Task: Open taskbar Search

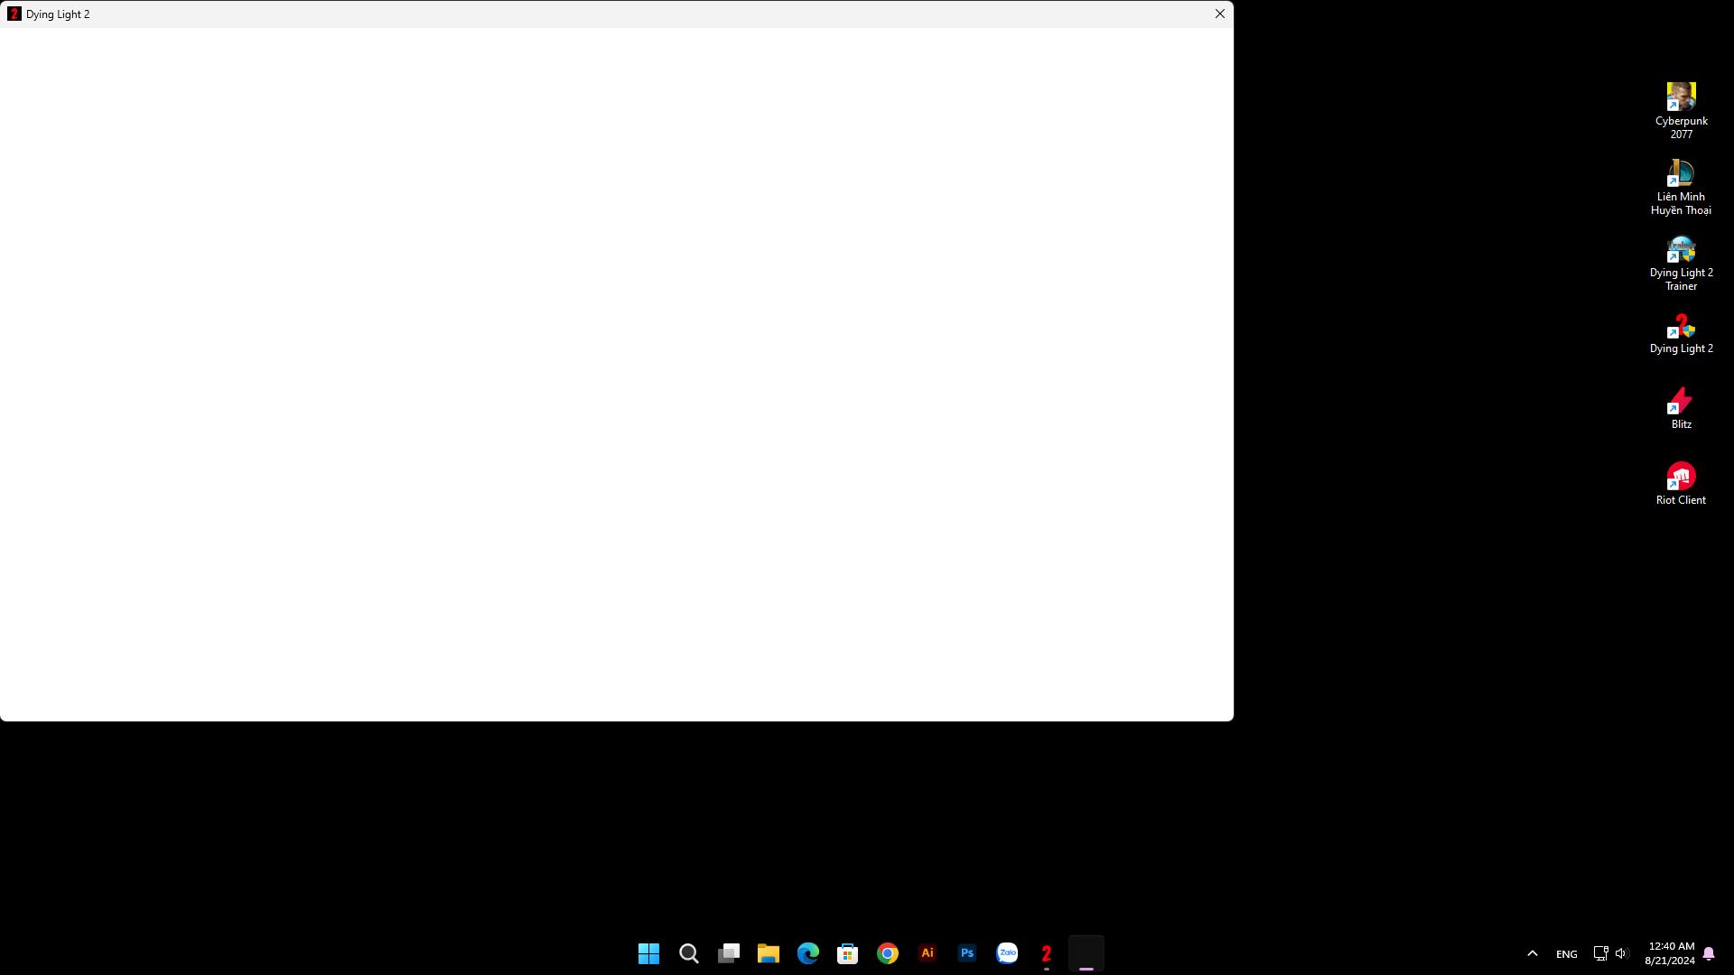Action: pyautogui.click(x=688, y=953)
